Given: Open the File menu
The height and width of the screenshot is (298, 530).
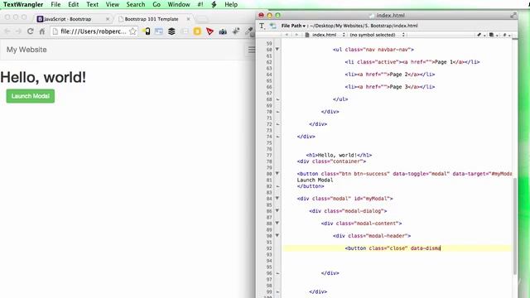Looking at the screenshot, I should click(x=55, y=4).
